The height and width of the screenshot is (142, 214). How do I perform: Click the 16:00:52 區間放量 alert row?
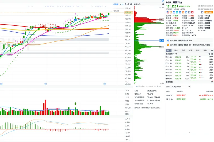click(189, 95)
